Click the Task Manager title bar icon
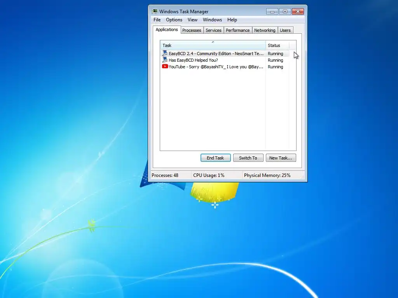The image size is (398, 298). tap(154, 11)
